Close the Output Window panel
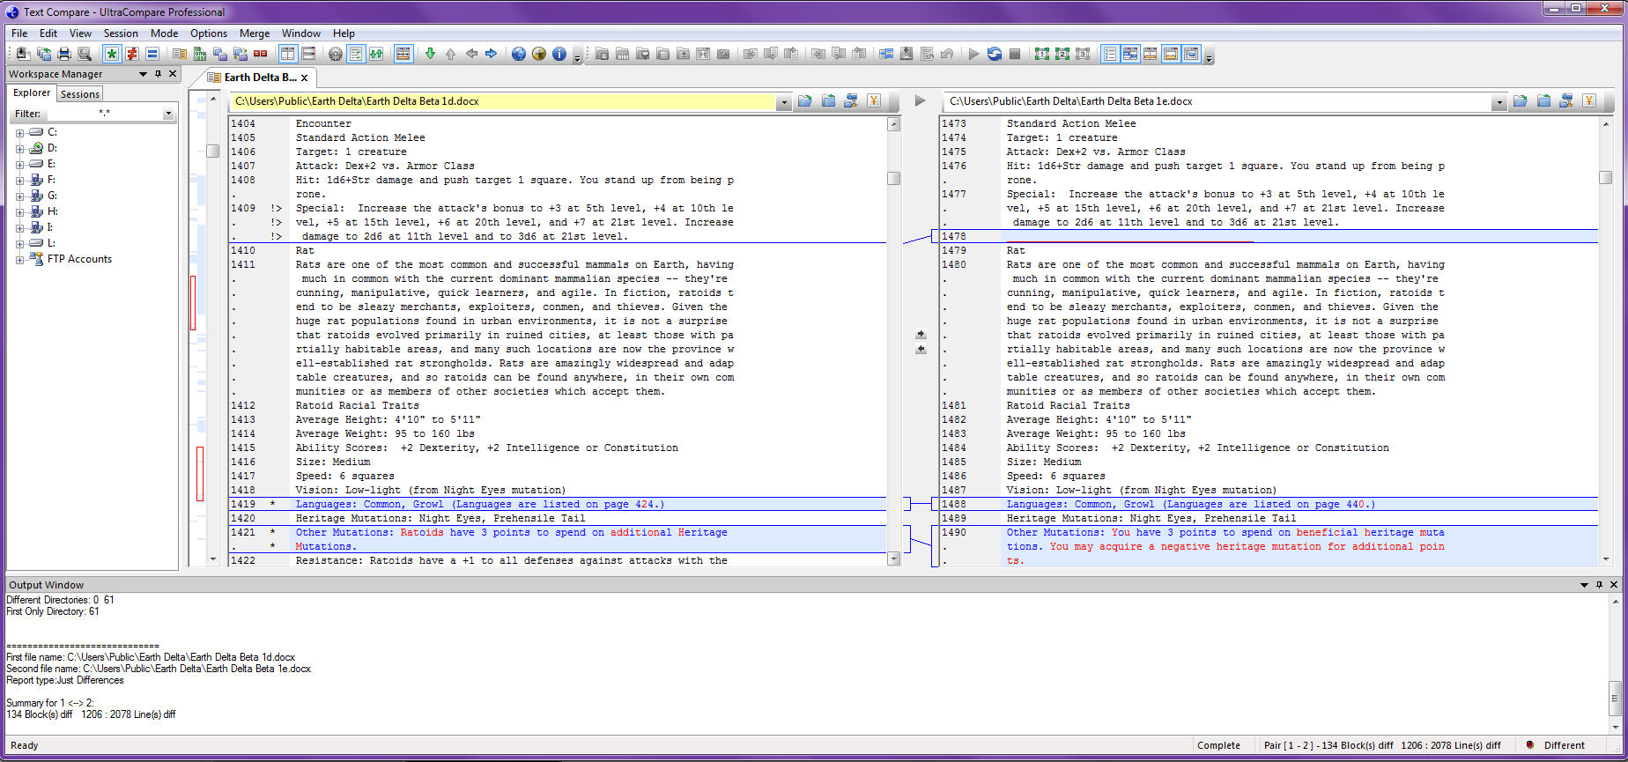Image resolution: width=1628 pixels, height=762 pixels. [x=1614, y=585]
